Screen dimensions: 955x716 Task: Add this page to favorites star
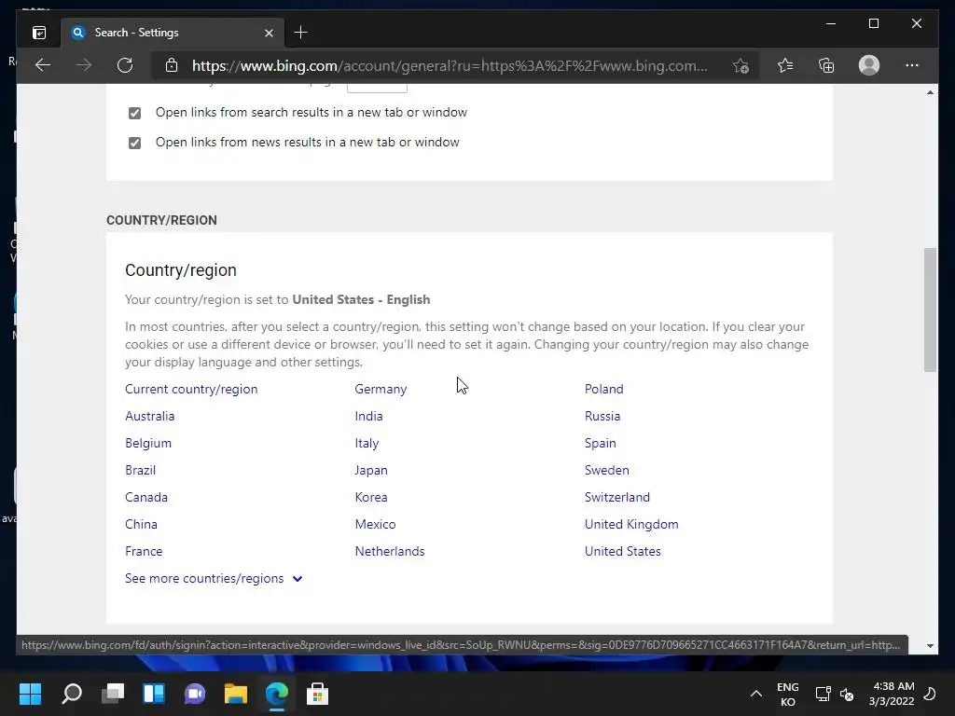[x=740, y=65]
